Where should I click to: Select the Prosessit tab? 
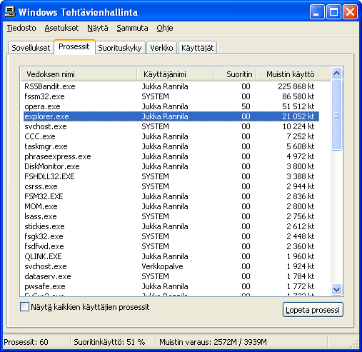tap(74, 46)
